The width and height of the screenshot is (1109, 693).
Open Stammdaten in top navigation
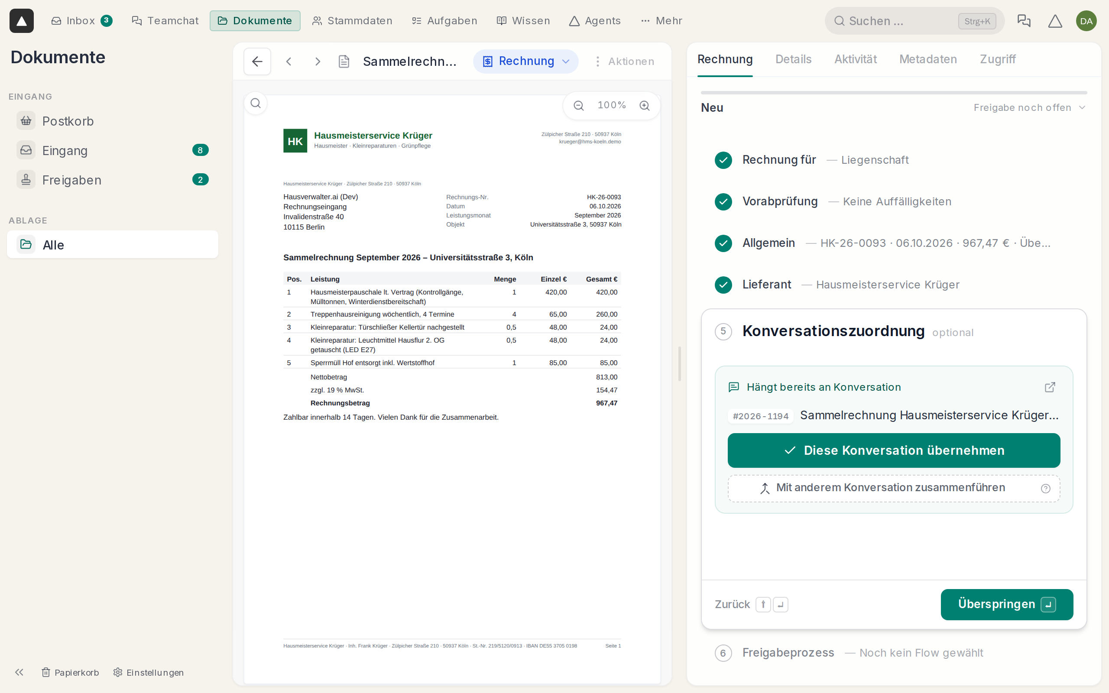pos(352,21)
